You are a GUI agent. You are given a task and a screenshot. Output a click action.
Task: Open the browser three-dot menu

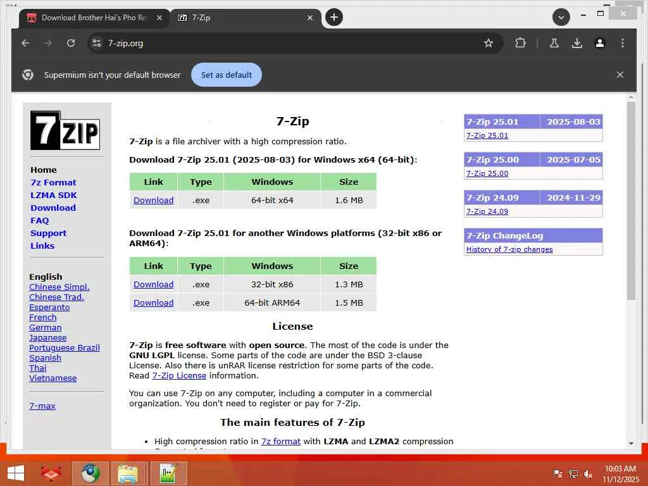point(623,43)
